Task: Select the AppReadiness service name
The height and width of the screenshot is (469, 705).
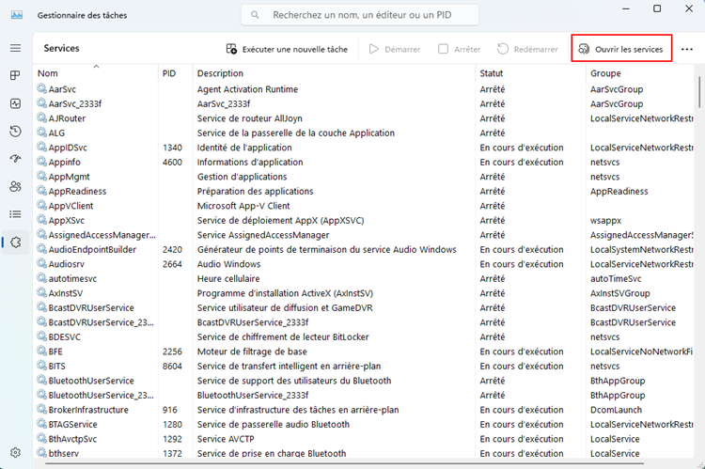Action: click(x=77, y=191)
